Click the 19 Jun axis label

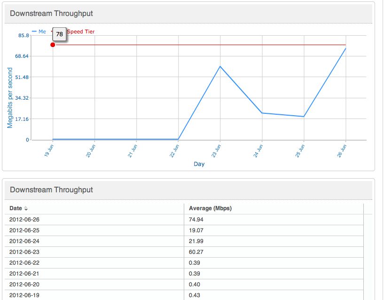click(49, 151)
